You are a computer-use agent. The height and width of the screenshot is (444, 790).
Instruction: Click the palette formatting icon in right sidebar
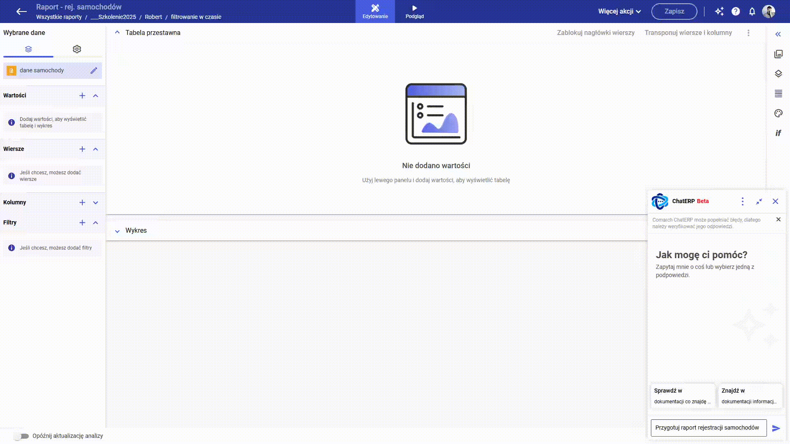(x=778, y=113)
